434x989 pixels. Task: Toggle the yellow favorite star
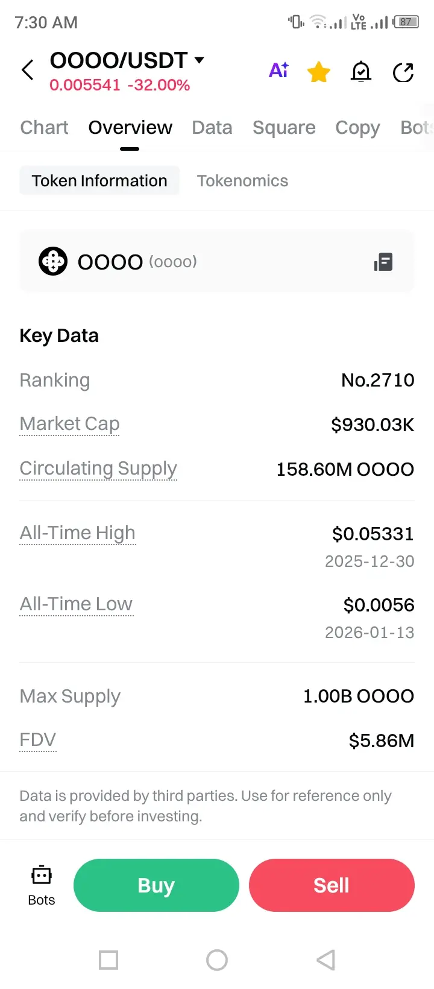pos(318,72)
